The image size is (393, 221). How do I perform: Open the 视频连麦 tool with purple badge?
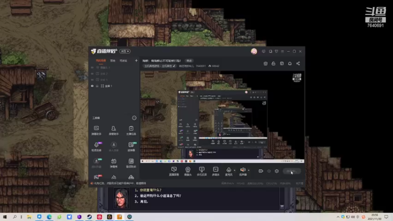click(x=96, y=146)
